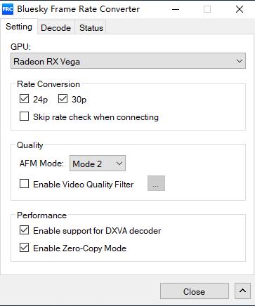Image resolution: width=255 pixels, height=306 pixels.
Task: Click the FRC app icon in title bar
Action: pyautogui.click(x=8, y=9)
